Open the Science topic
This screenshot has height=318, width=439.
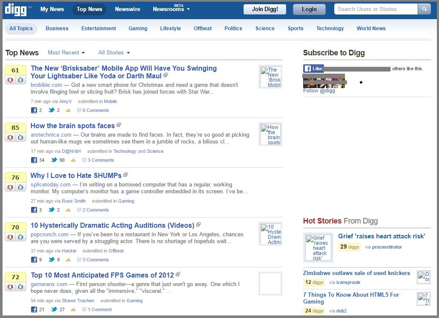click(x=265, y=29)
